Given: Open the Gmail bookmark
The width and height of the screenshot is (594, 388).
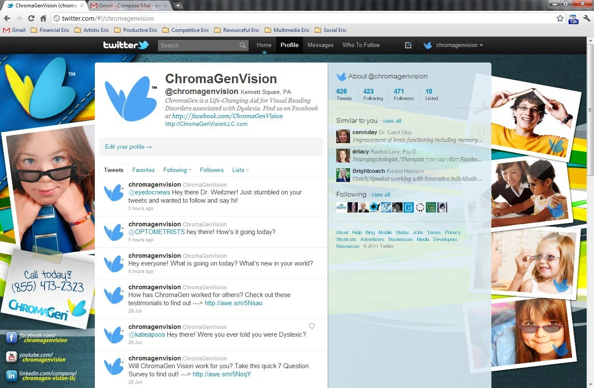Looking at the screenshot, I should click(x=14, y=30).
